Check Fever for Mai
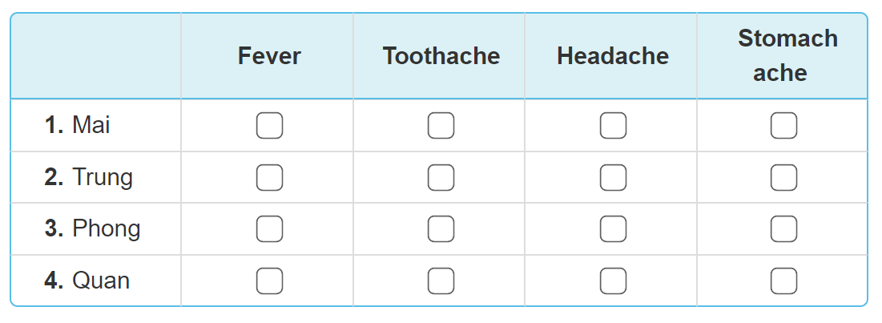This screenshot has height=323, width=882. [x=269, y=126]
